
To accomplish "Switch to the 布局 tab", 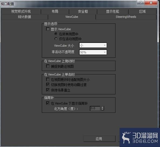I will pos(55,11).
